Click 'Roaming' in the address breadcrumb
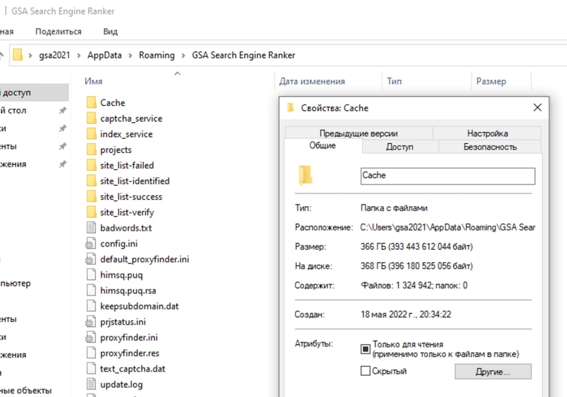This screenshot has height=397, width=567. (x=157, y=55)
